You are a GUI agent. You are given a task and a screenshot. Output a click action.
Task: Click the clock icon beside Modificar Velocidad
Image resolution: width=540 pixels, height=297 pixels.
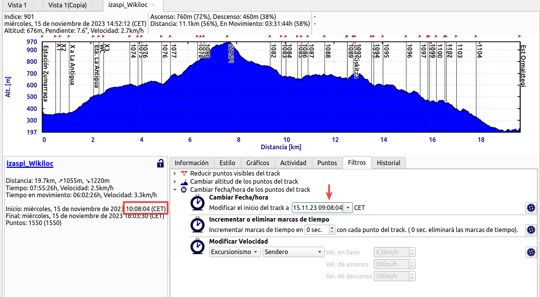tap(198, 247)
